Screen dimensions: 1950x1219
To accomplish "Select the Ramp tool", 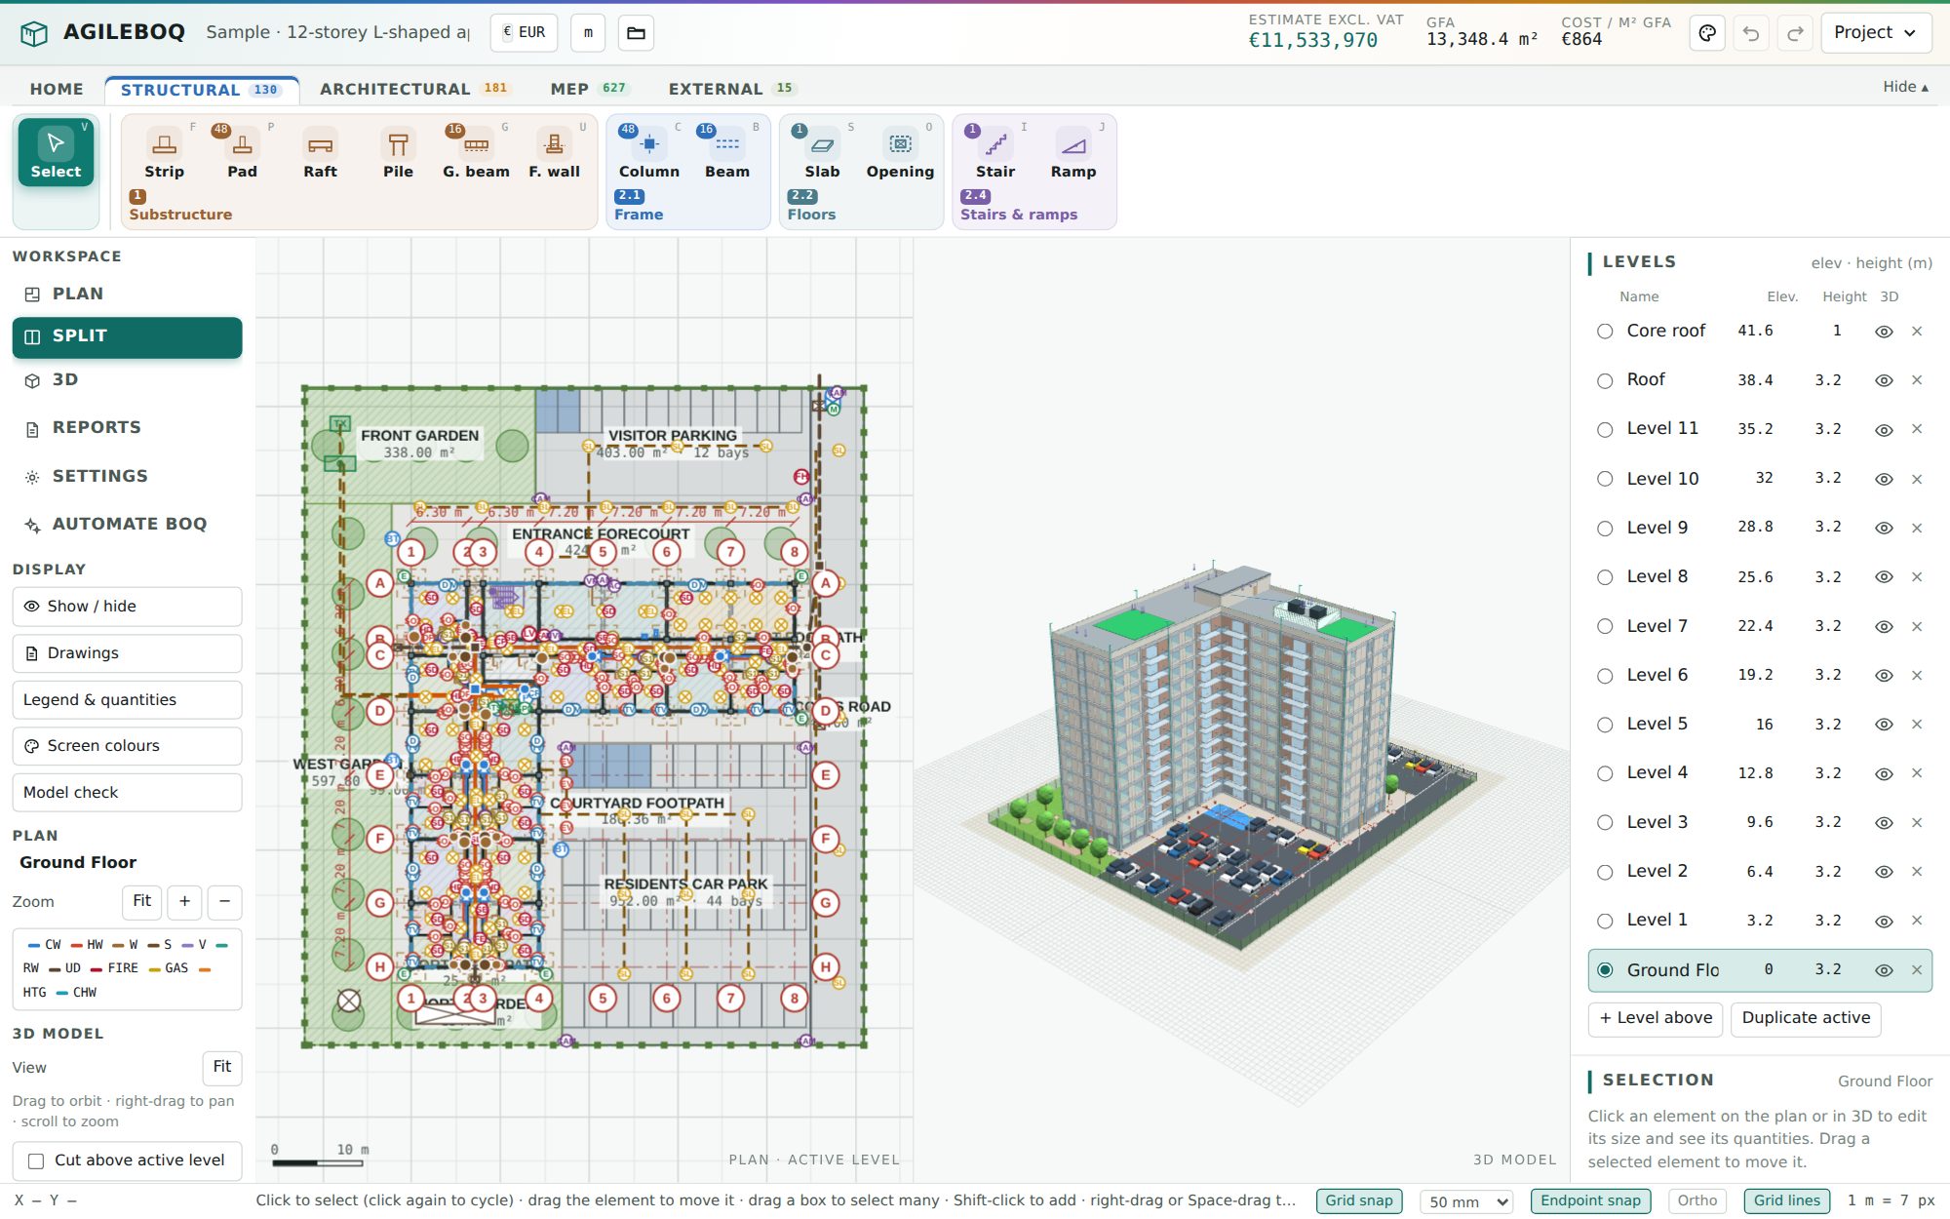I will tap(1073, 154).
